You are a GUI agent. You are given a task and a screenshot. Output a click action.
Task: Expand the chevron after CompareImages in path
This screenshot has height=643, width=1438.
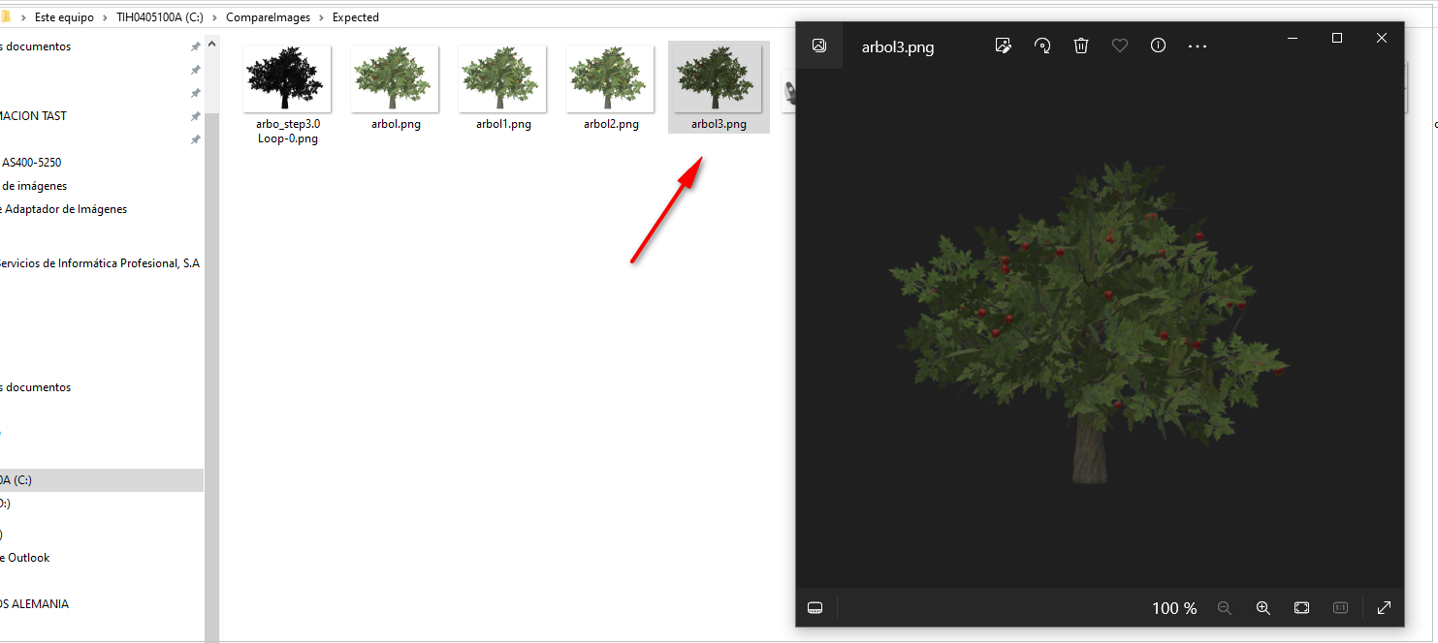(321, 17)
